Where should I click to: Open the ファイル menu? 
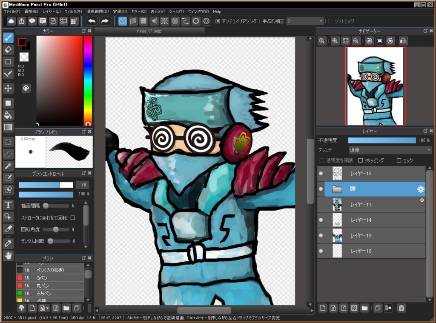tap(11, 11)
